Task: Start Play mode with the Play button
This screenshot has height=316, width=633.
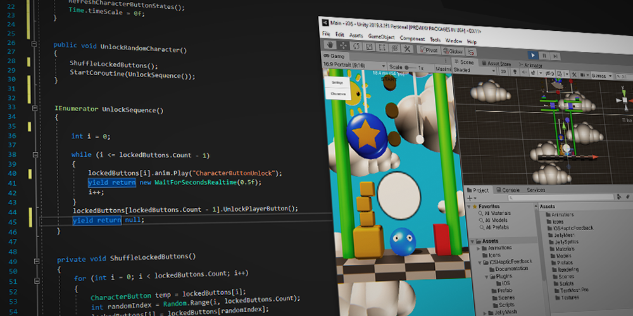Action: click(x=533, y=55)
